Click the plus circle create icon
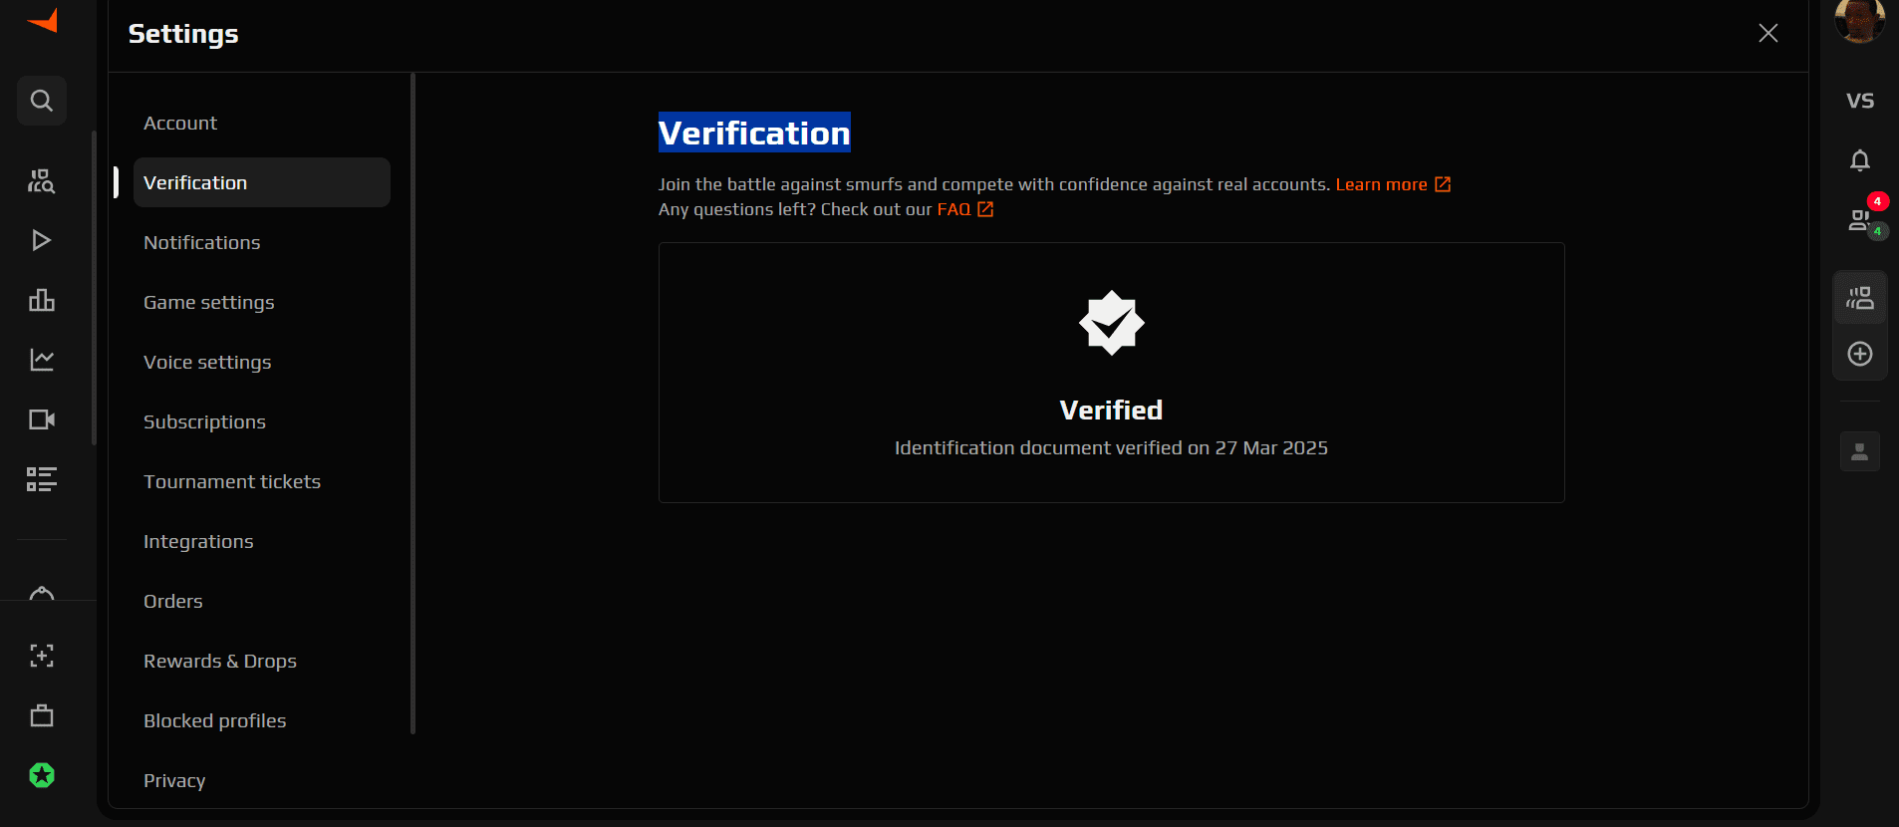Viewport: 1899px width, 827px height. point(1859,354)
